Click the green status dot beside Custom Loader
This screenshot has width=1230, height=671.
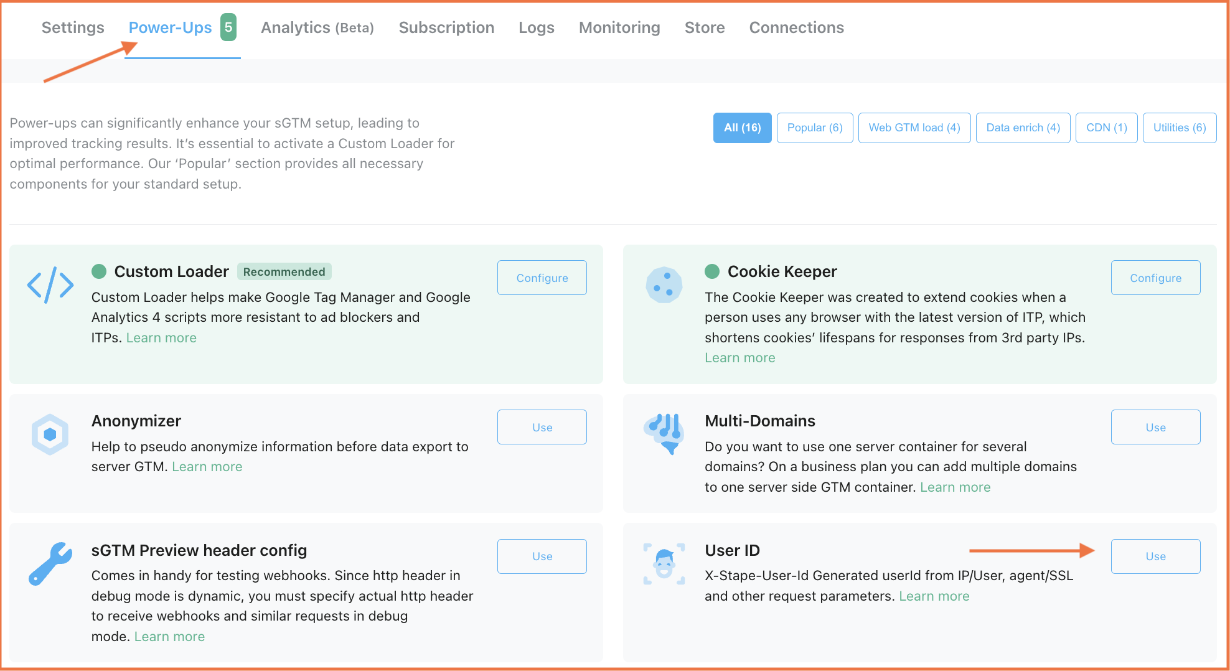tap(101, 271)
